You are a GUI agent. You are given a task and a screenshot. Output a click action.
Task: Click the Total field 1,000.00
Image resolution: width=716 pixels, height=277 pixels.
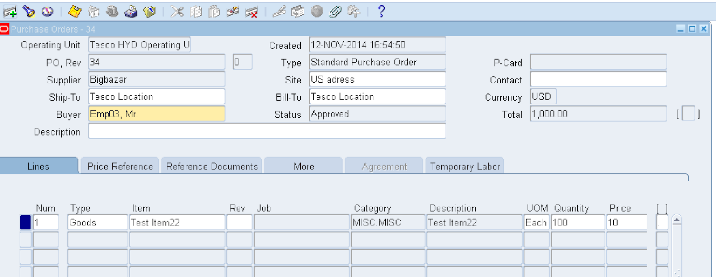598,114
